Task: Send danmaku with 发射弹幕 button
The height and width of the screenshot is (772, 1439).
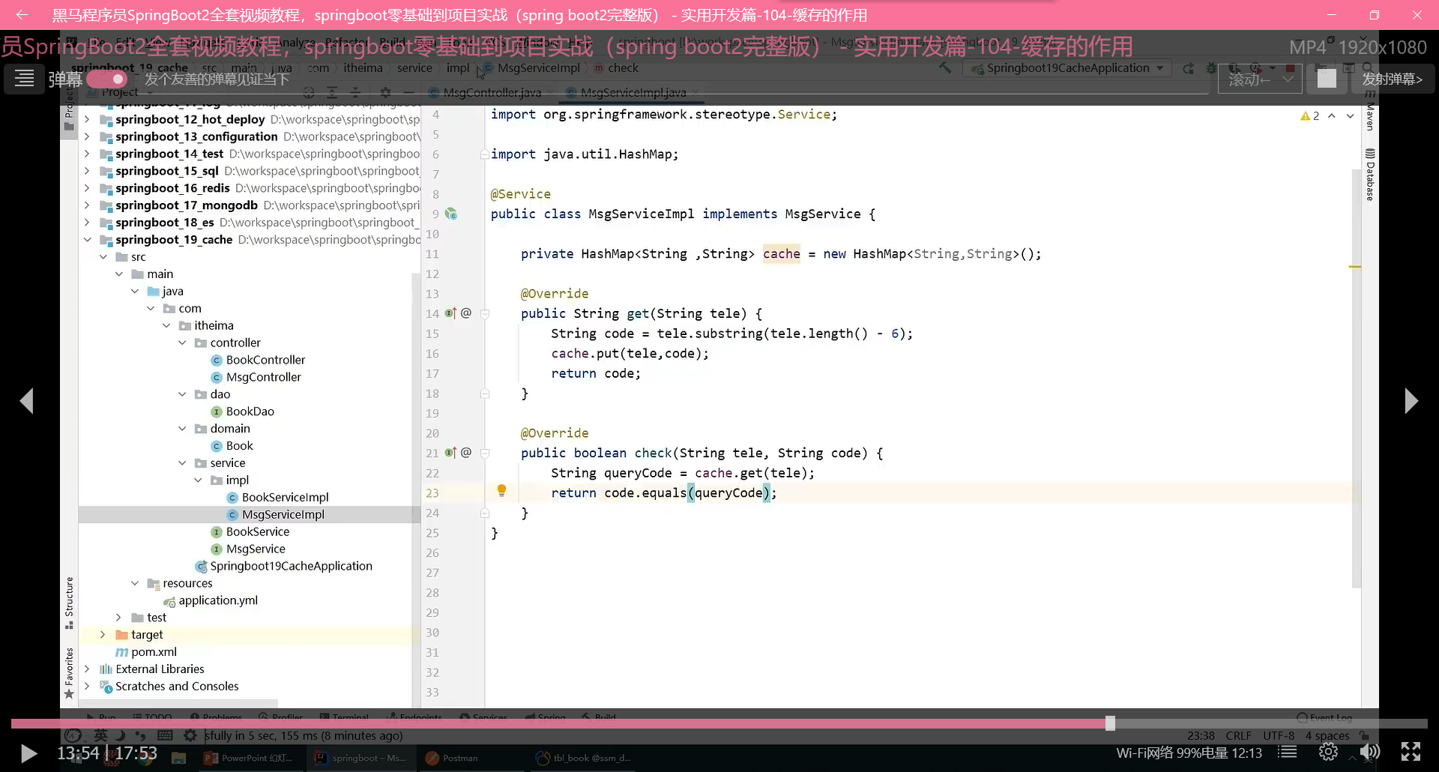Action: (x=1392, y=79)
